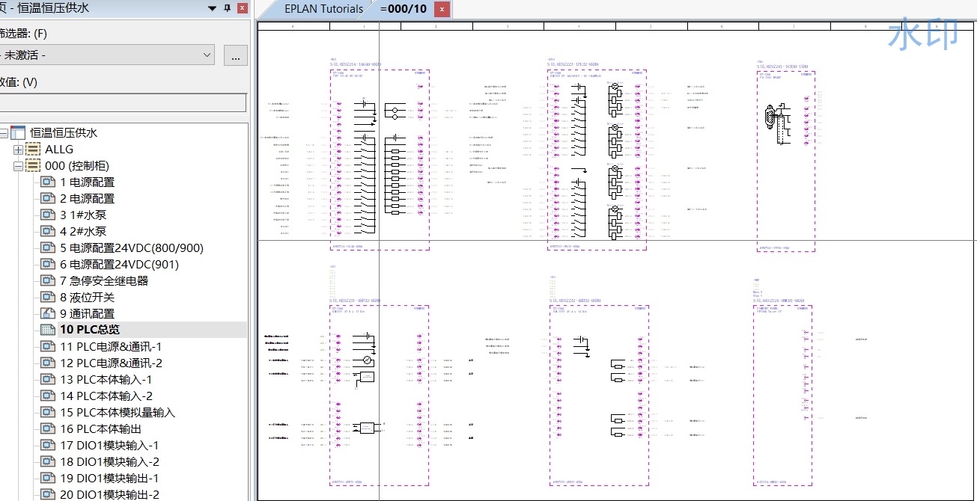Click the 000 (控制柜) structure icon
Screen dimensions: 977x501
34,165
